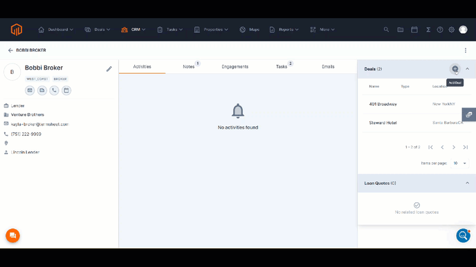
Task: Open the Deals menu
Action: (98, 30)
